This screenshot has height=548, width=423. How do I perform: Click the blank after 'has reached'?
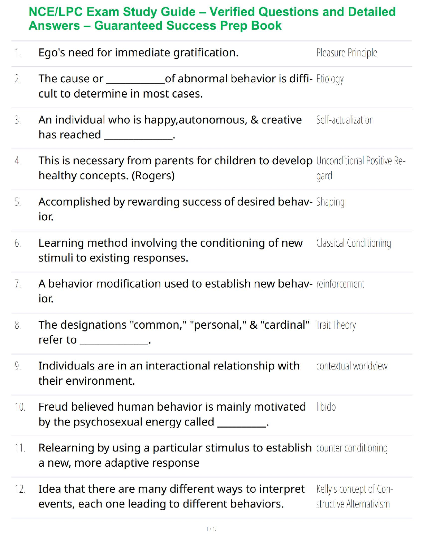138,137
